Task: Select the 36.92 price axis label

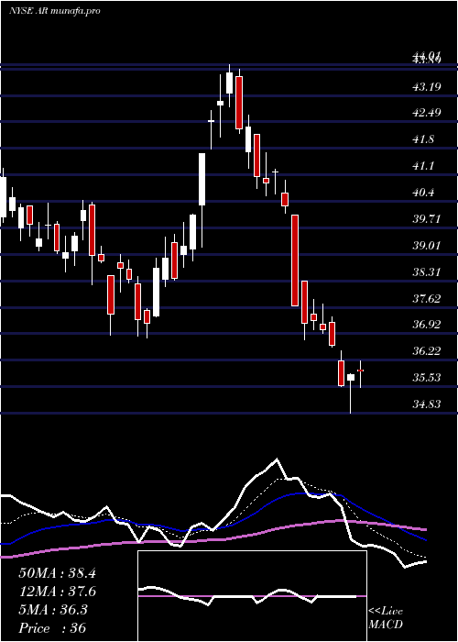Action: (427, 325)
